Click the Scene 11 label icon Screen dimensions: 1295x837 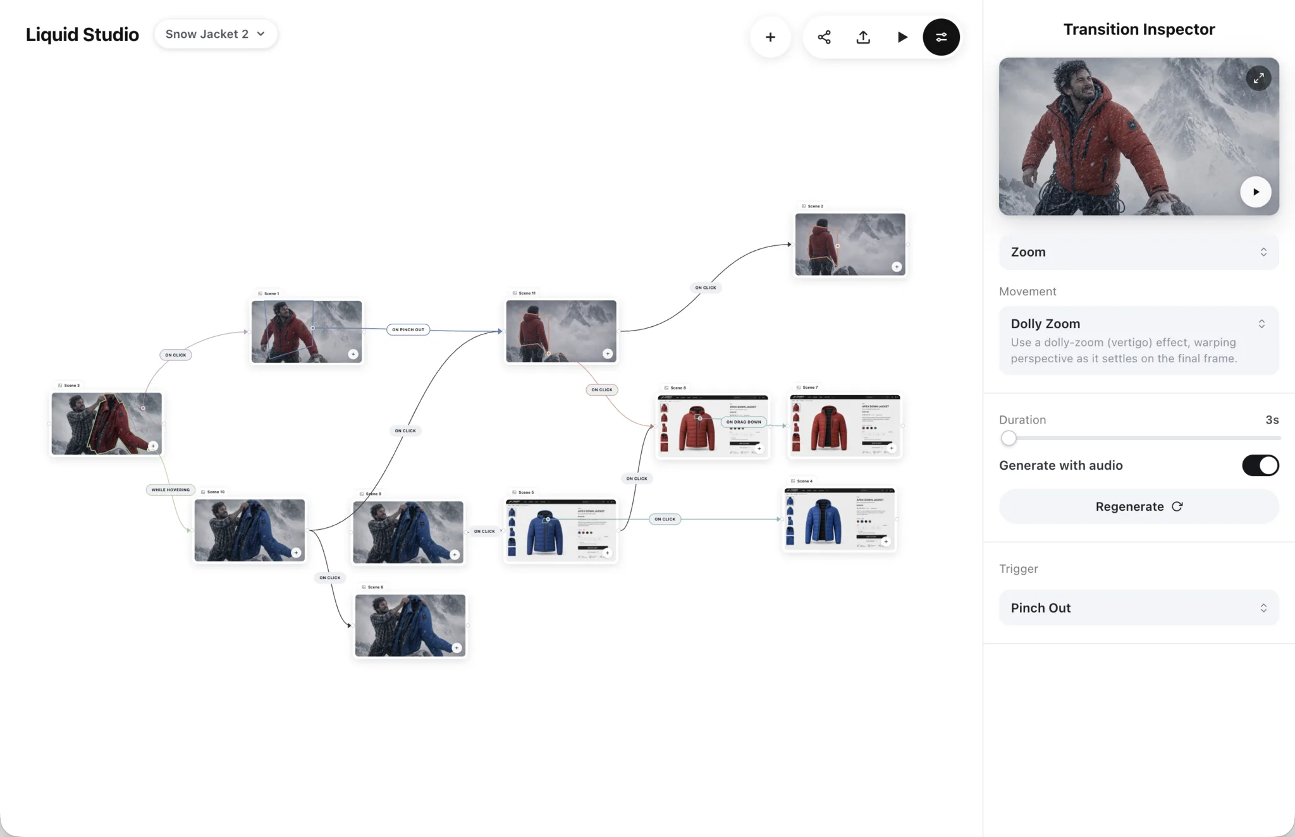point(514,293)
